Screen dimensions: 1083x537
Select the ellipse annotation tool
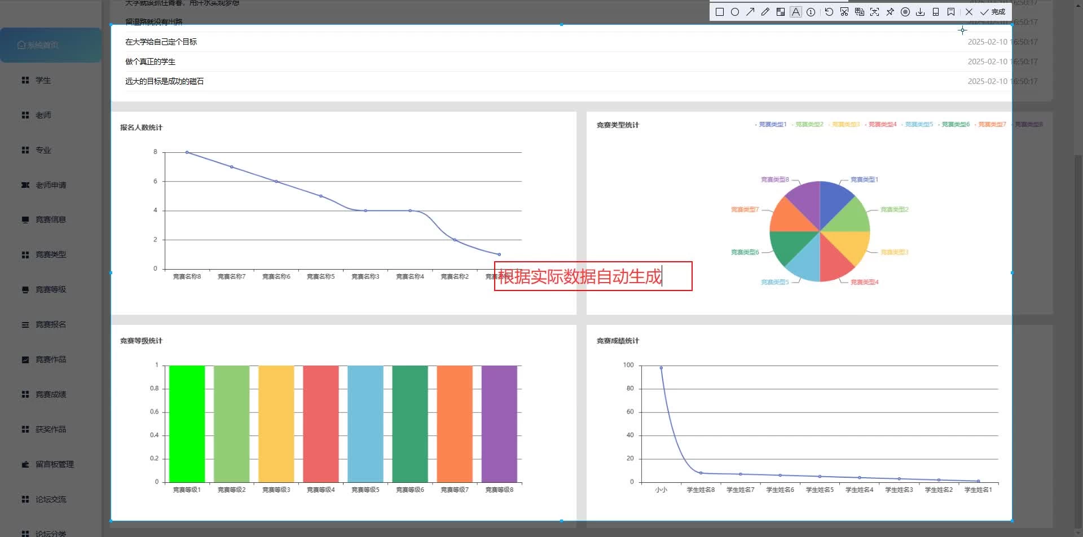click(735, 12)
